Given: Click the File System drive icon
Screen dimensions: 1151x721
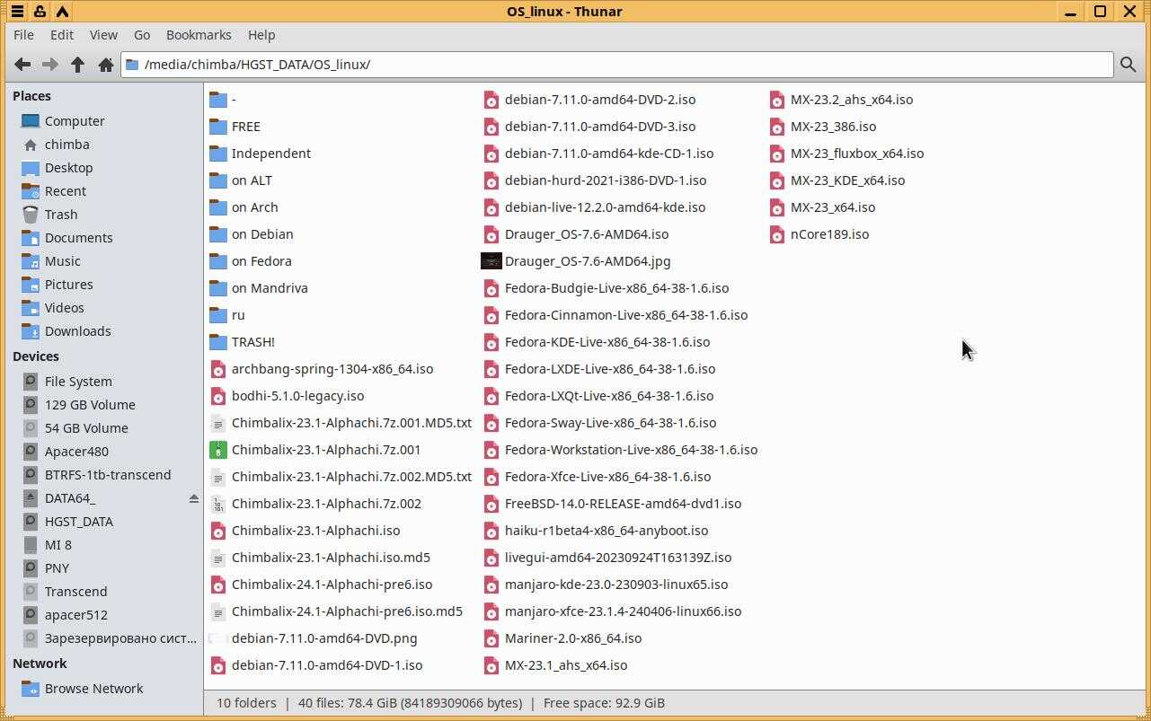Looking at the screenshot, I should point(31,382).
